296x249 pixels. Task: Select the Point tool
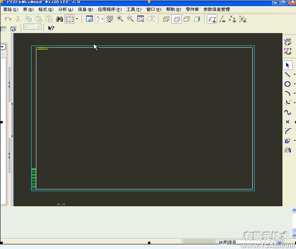pos(288,122)
